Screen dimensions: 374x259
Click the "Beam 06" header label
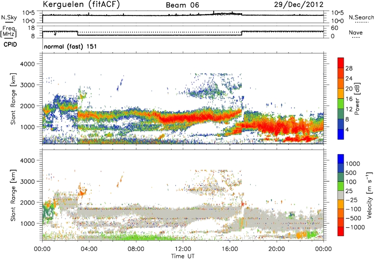click(x=182, y=5)
